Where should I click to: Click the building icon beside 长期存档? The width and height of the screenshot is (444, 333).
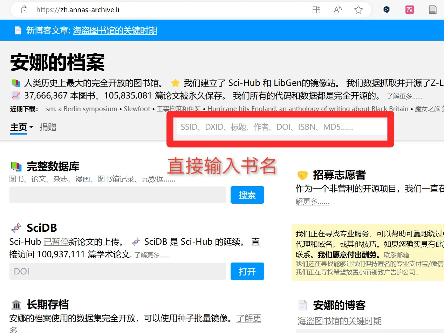click(x=16, y=305)
